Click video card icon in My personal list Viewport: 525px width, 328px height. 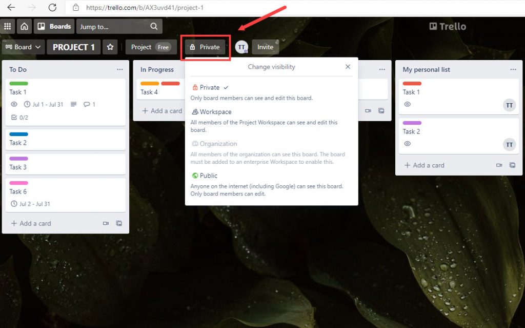[x=499, y=165]
